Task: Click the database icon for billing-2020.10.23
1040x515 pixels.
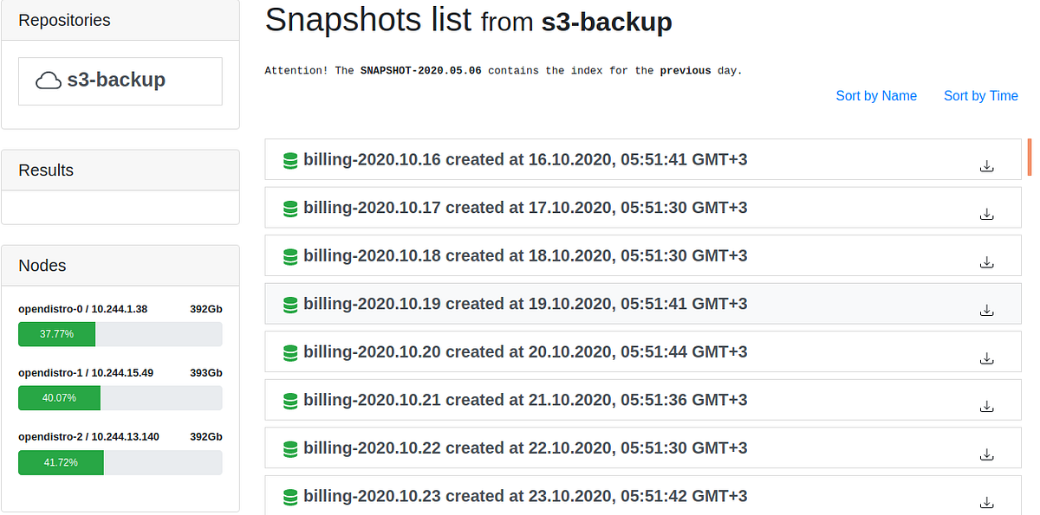Action: click(290, 496)
